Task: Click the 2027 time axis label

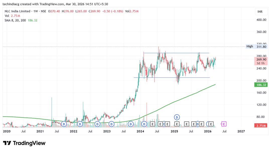Action: point(241,131)
